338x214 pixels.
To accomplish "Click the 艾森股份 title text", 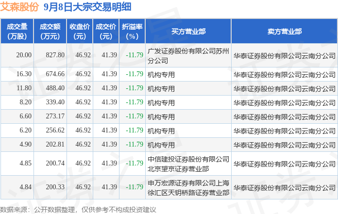I will pos(19,7).
